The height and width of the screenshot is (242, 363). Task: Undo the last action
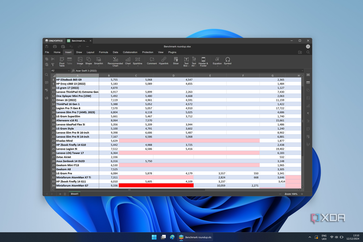tap(71, 46)
